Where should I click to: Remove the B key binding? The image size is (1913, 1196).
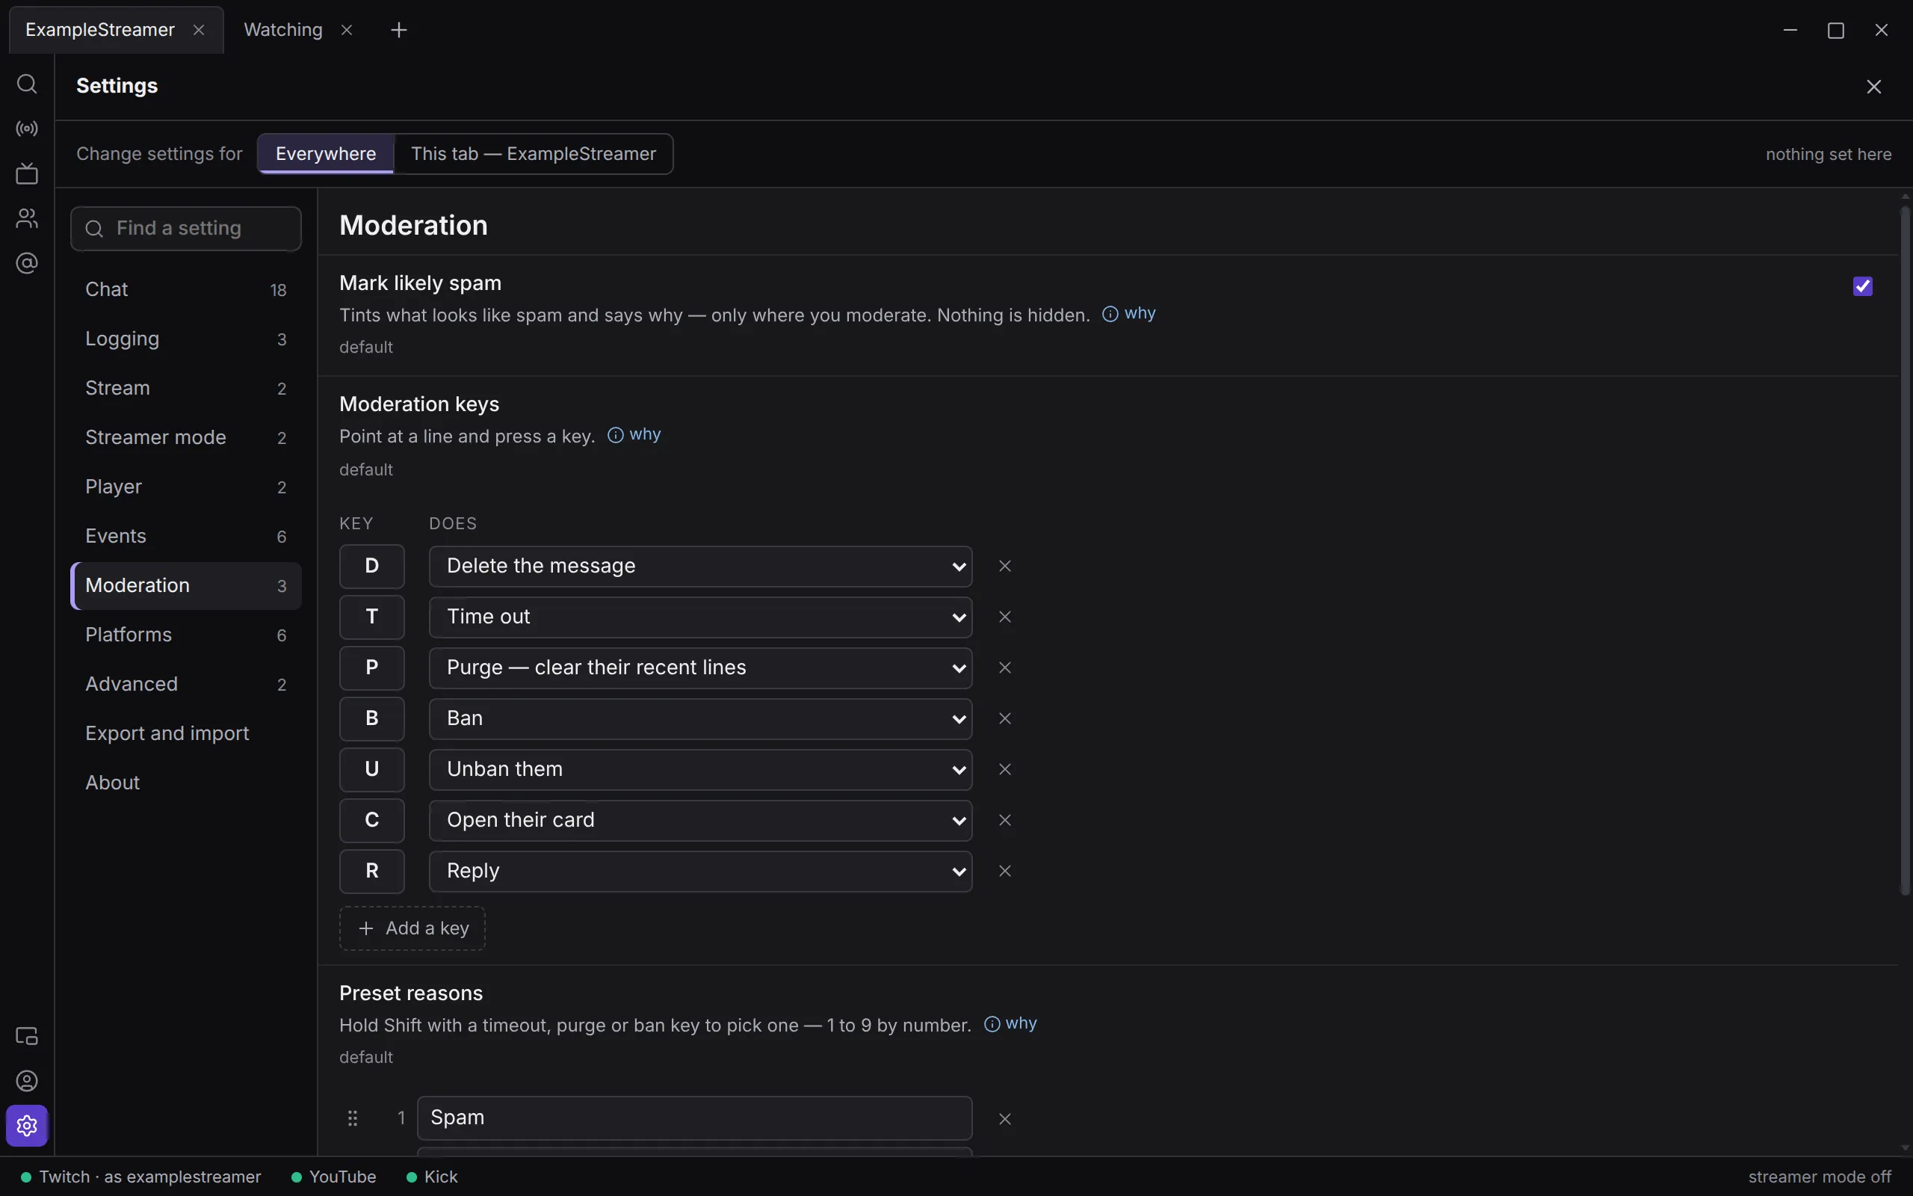pyautogui.click(x=1005, y=718)
